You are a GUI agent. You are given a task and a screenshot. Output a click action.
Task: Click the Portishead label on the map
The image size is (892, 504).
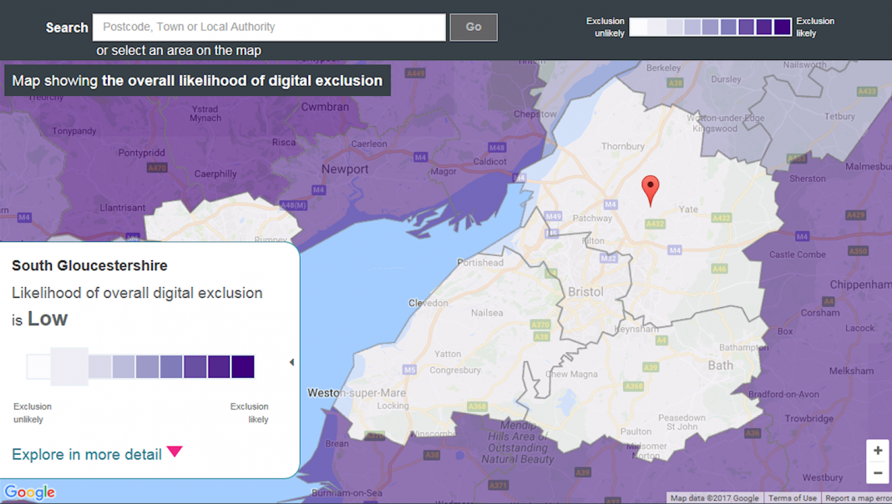(x=481, y=263)
